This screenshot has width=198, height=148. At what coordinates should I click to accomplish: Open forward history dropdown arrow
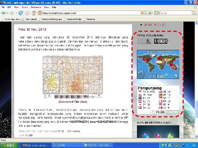pos(16,13)
